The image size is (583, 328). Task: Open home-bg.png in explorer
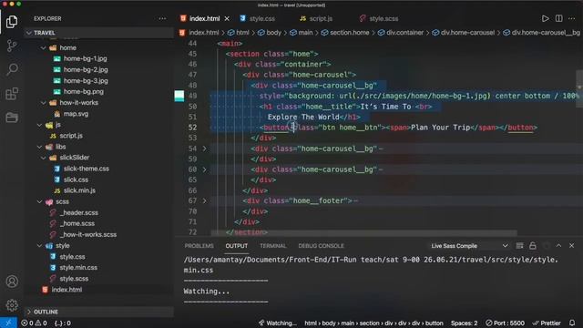[84, 91]
